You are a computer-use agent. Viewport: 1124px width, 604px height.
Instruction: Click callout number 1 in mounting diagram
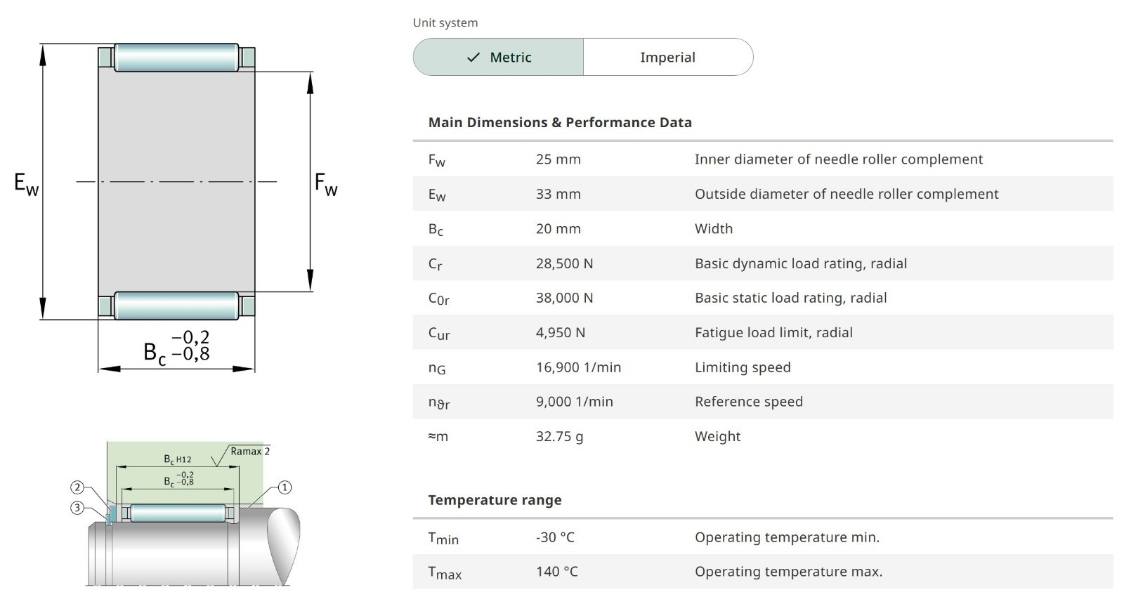(x=285, y=487)
